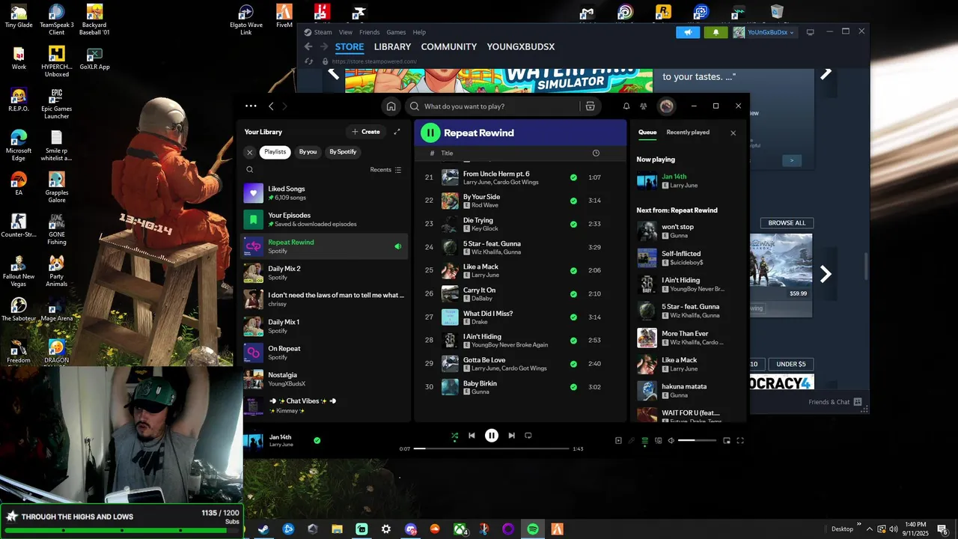Click BROWSE ALL in Steam store
This screenshot has height=539, width=958.
[787, 223]
